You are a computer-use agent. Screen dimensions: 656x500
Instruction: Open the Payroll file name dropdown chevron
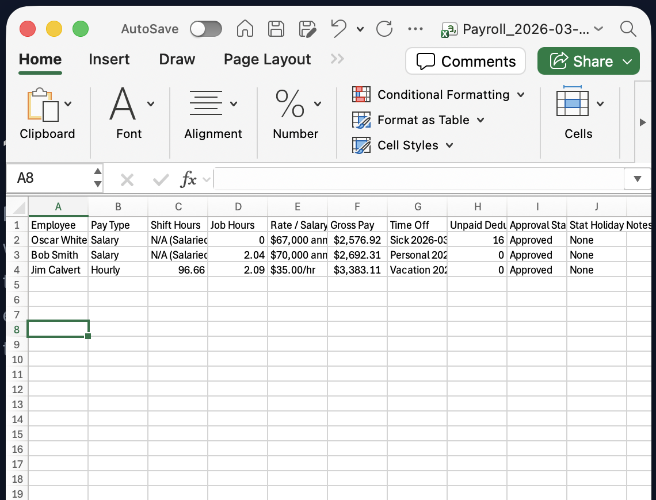[598, 29]
